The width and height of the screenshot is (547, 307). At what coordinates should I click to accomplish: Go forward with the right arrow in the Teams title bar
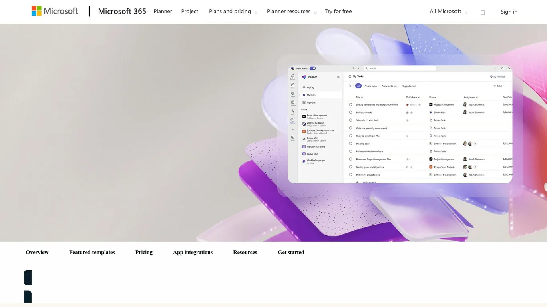click(358, 68)
